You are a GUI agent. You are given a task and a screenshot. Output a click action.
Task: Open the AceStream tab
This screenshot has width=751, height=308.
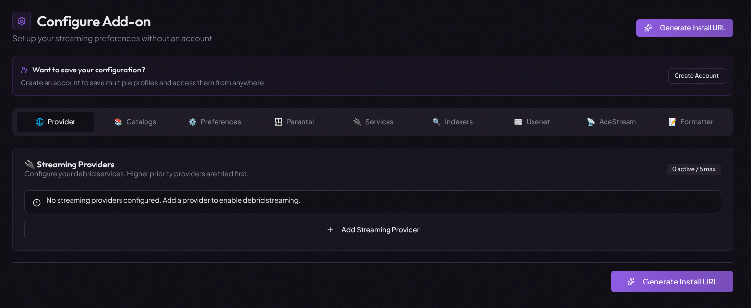tap(611, 122)
